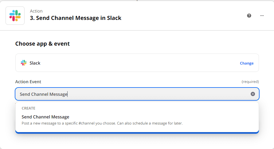Click the CREATE section header in dropdown
The height and width of the screenshot is (149, 274).
[x=28, y=108]
